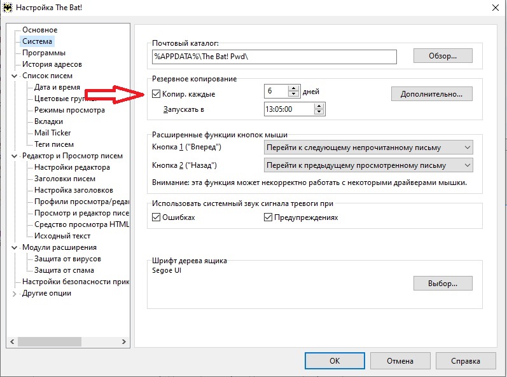Image resolution: width=507 pixels, height=377 pixels.
Task: Open Mail Ticker settings page
Action: coord(52,133)
